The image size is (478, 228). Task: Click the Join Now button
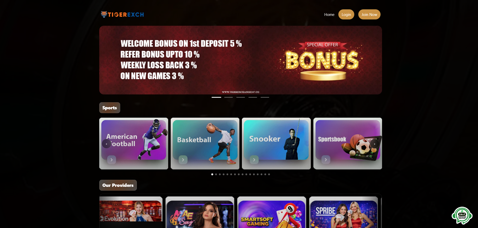click(369, 14)
